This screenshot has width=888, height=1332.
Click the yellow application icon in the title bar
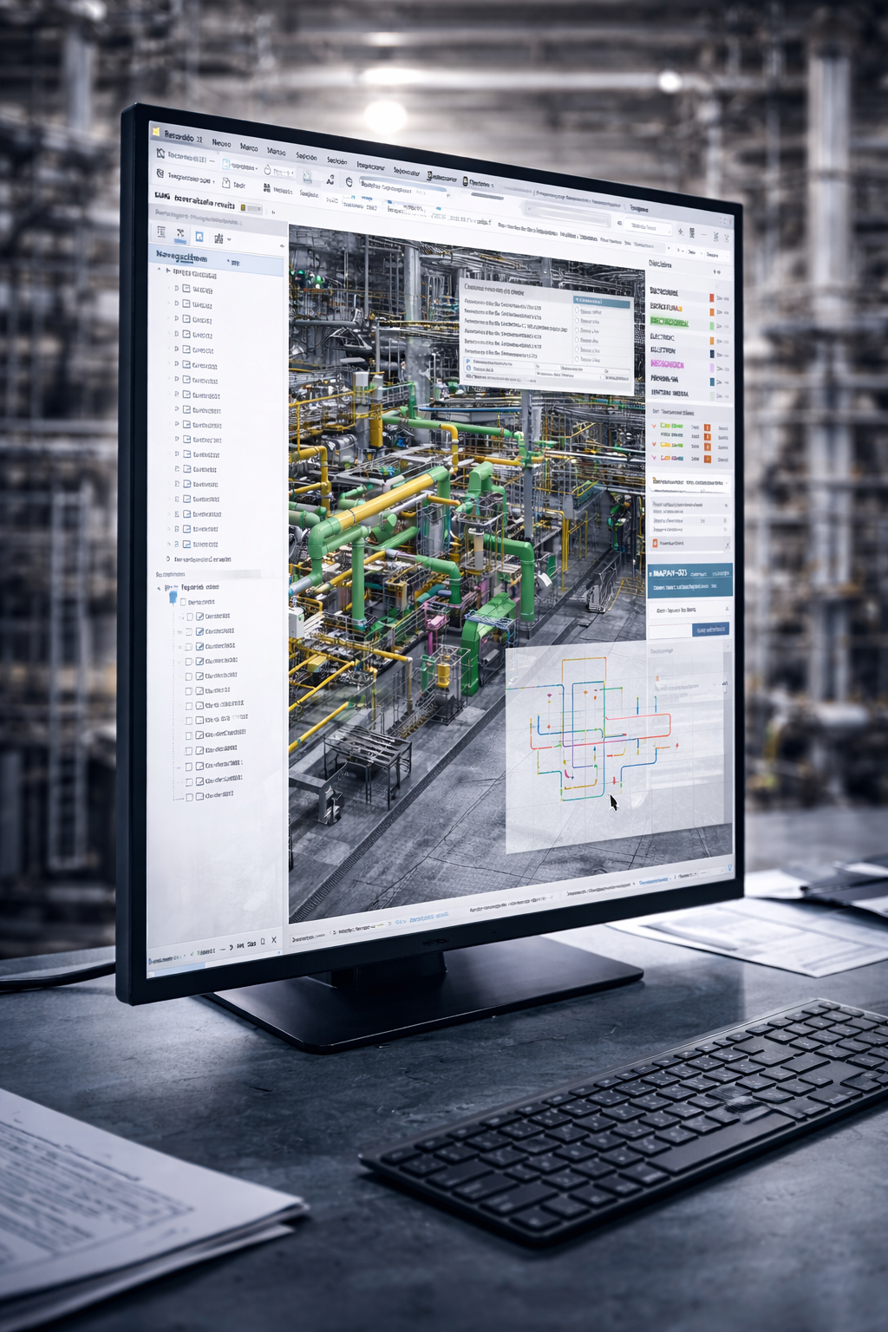point(157,133)
